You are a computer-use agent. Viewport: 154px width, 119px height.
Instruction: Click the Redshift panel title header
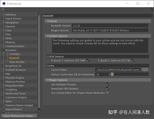click(x=98, y=16)
